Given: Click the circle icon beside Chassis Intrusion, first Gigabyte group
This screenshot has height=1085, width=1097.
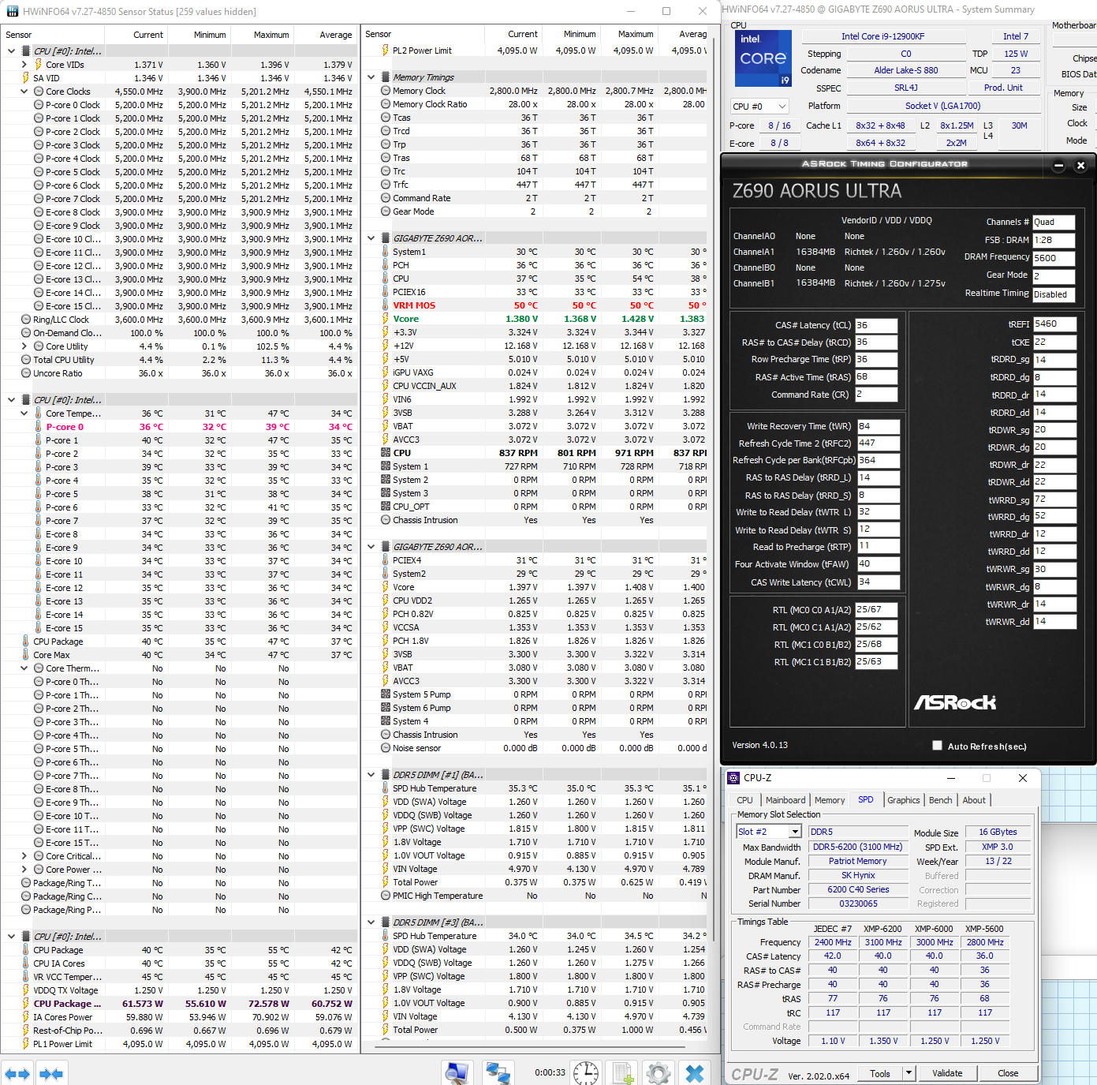Looking at the screenshot, I should [386, 520].
